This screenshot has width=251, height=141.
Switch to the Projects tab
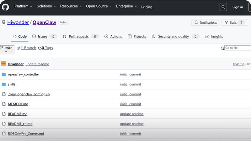click(x=137, y=36)
